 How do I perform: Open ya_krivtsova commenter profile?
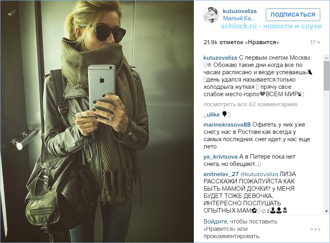(220, 157)
